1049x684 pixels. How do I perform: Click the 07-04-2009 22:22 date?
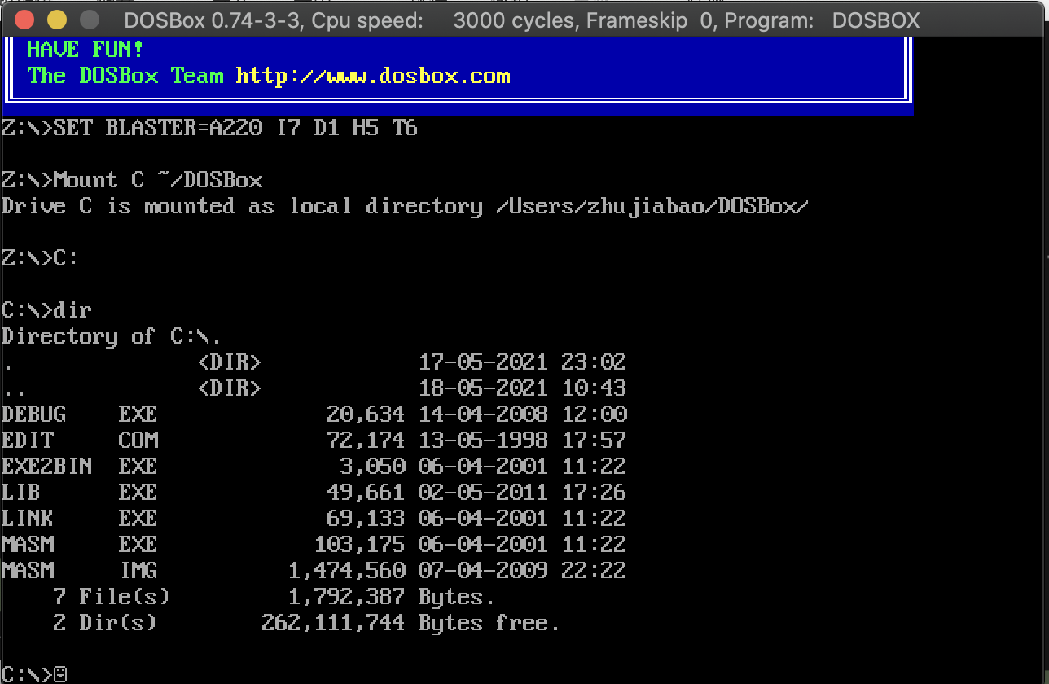(522, 570)
